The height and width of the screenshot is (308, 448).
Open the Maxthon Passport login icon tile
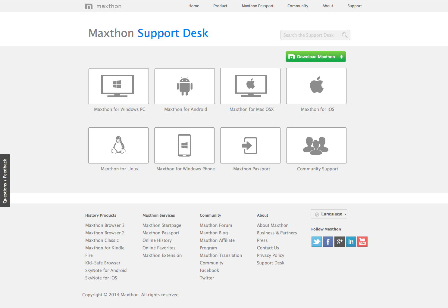click(250, 145)
